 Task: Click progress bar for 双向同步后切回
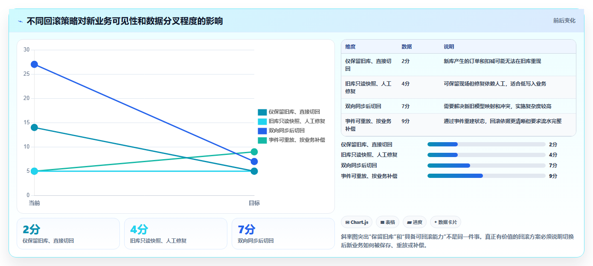point(486,166)
